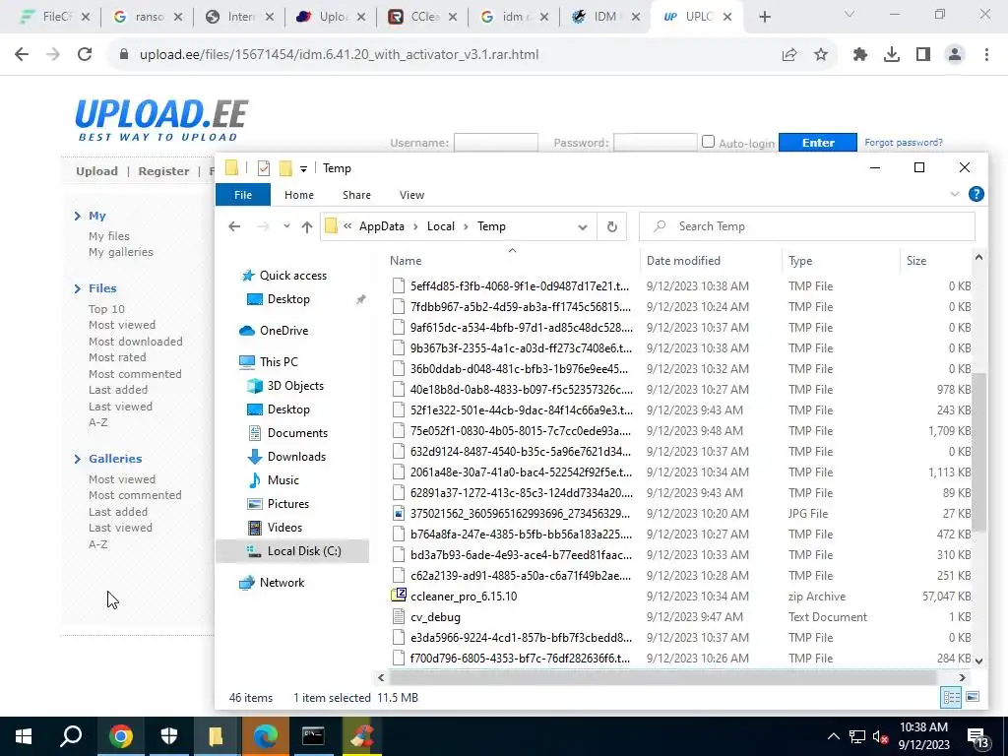Viewport: 1008px width, 756px height.
Task: Show hidden tray icons chevron
Action: point(833,736)
